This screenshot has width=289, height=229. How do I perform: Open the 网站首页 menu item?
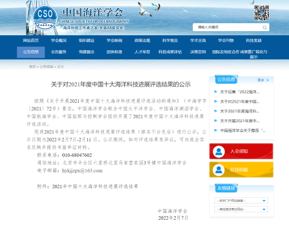point(31,40)
